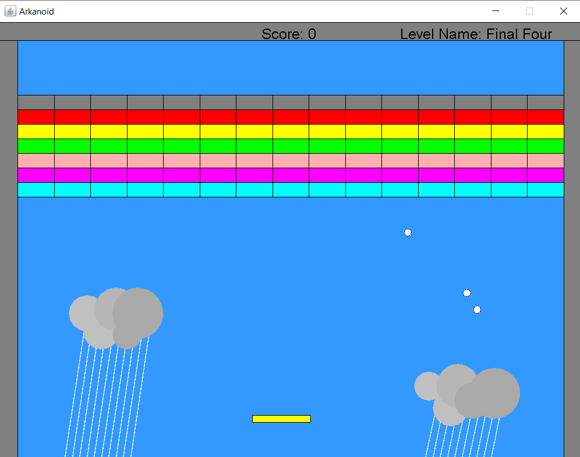
Task: Click the white ball nearest the top
Action: click(x=408, y=232)
